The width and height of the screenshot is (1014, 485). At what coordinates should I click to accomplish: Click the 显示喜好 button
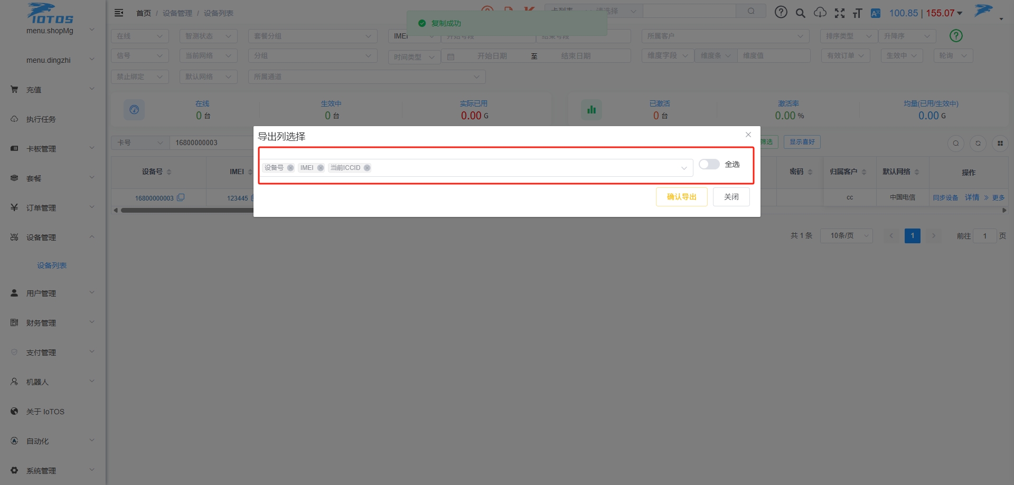[802, 142]
